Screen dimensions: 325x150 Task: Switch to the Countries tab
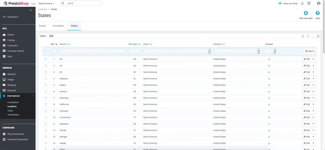(x=58, y=26)
